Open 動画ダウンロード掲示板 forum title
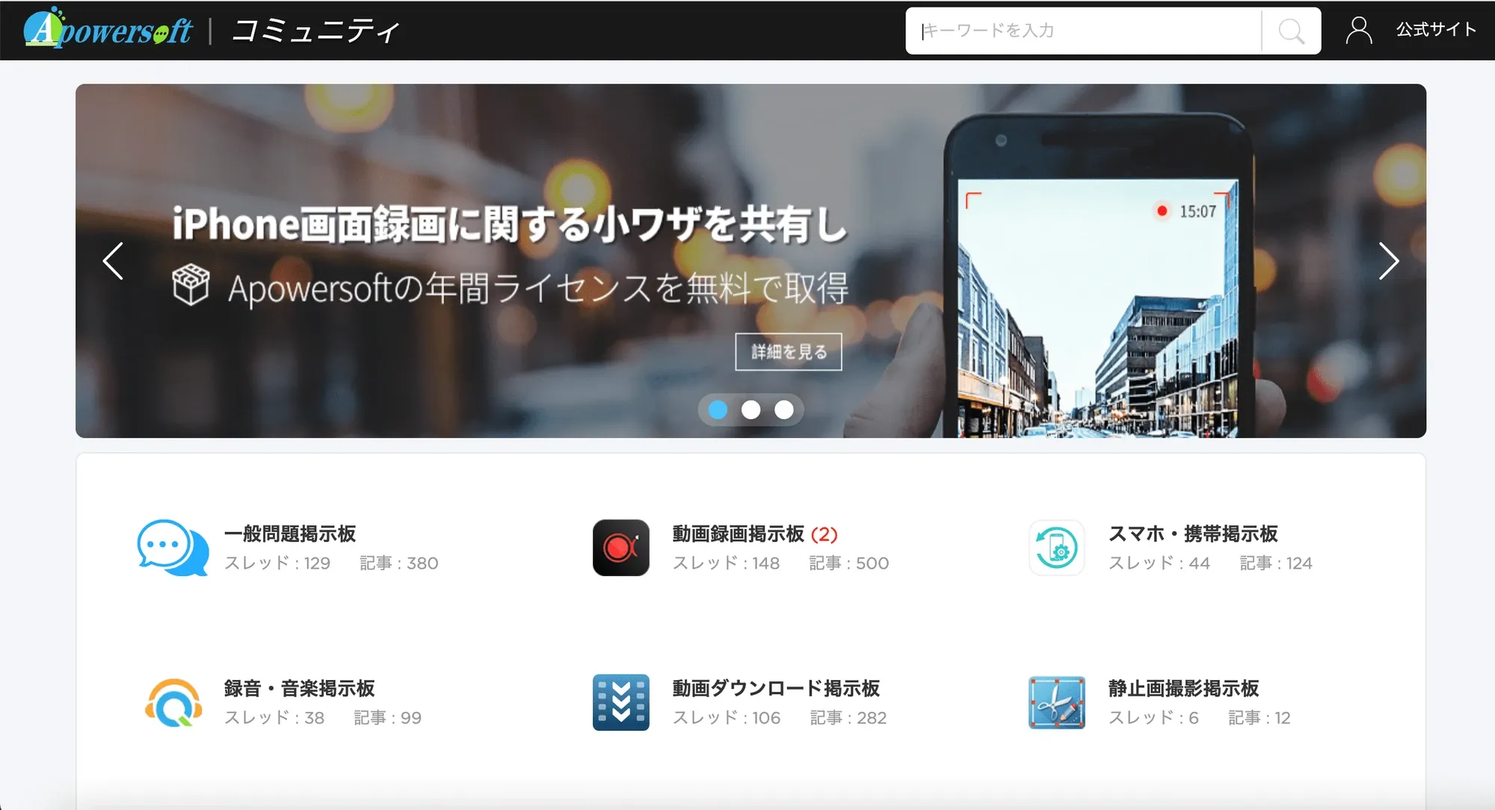 (776, 688)
